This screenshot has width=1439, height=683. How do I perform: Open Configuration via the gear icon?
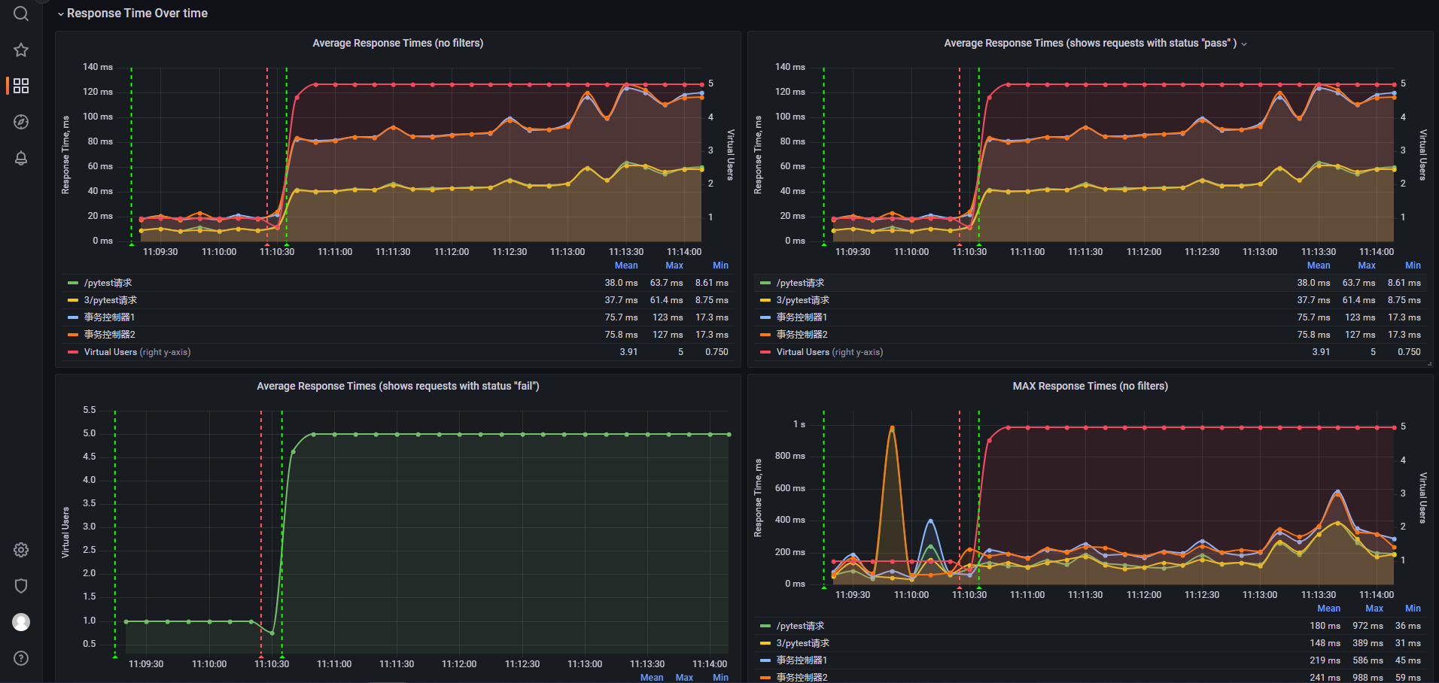click(21, 550)
